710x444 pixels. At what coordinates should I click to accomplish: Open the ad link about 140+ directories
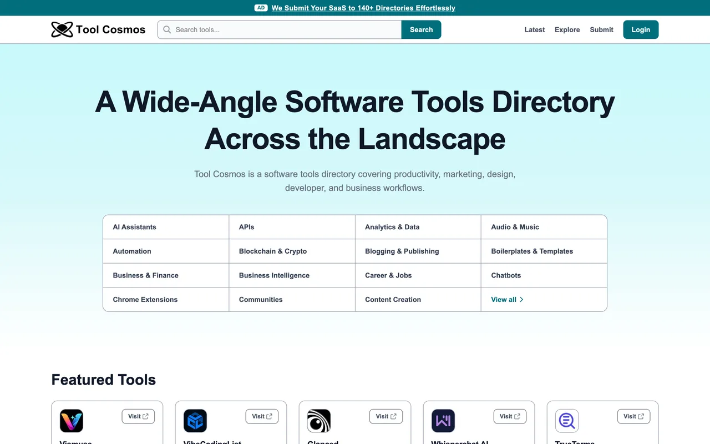click(363, 8)
